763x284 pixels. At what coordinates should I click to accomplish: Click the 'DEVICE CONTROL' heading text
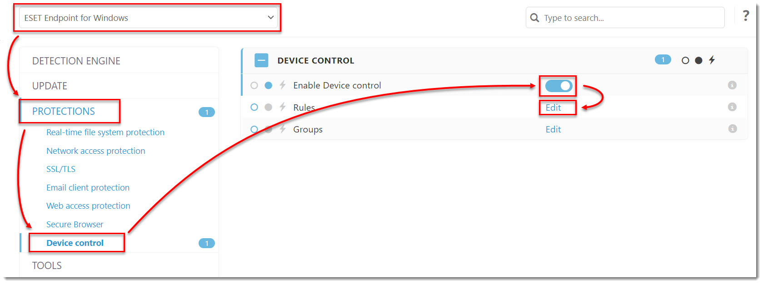coord(316,60)
